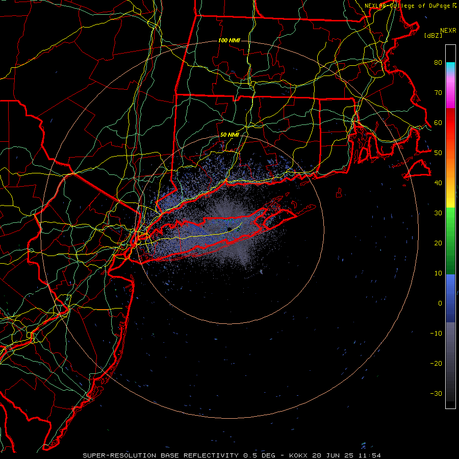This screenshot has width=459, height=459.
Task: Click the 60 value on the dBZ scale
Action: 438,122
